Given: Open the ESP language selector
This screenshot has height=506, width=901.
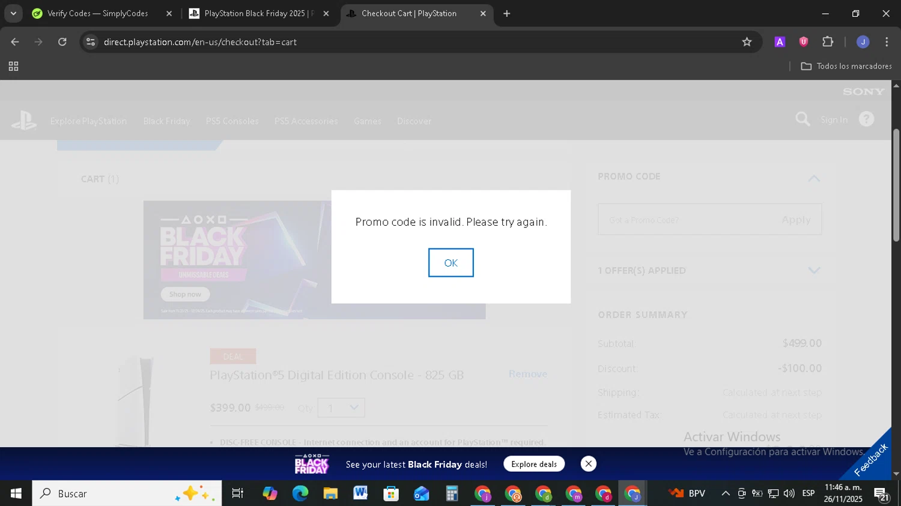Looking at the screenshot, I should click(x=808, y=493).
